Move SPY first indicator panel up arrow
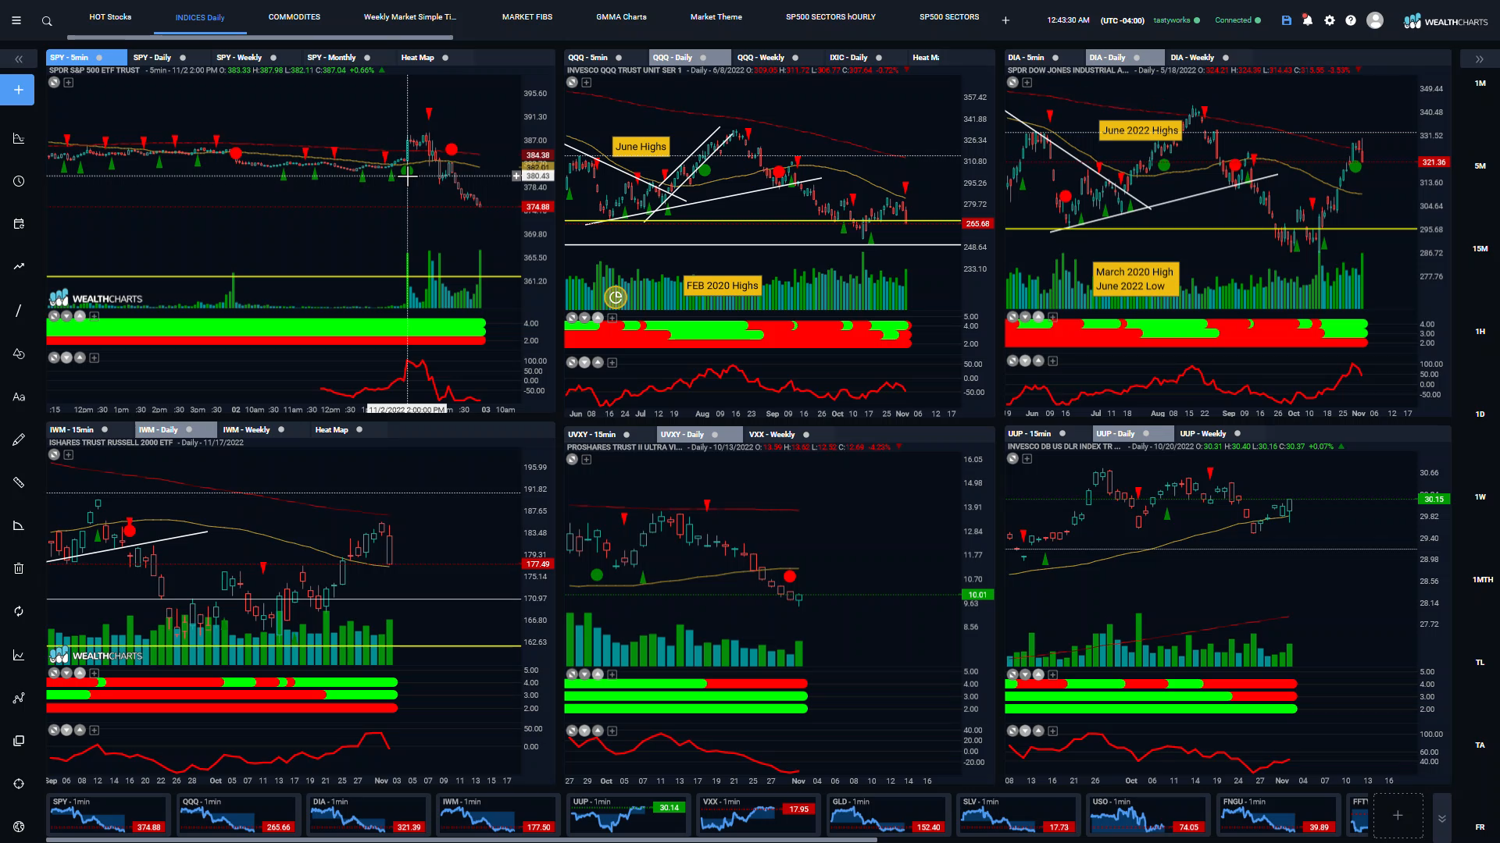The height and width of the screenshot is (843, 1500). [x=80, y=317]
